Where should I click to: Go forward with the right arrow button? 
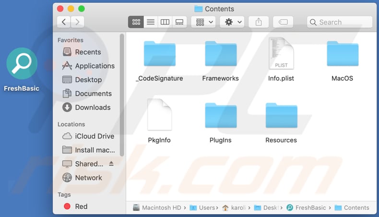(x=77, y=22)
